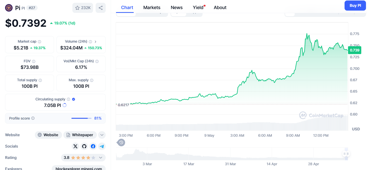Image resolution: width=367 pixels, height=170 pixels.
Task: Click the 17 Mar navigator date label
Action: click(189, 164)
